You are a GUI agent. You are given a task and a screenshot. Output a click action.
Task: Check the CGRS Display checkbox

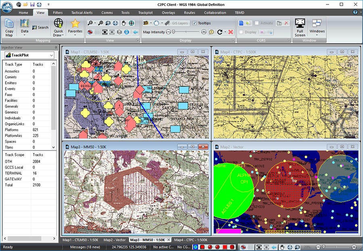pos(241,32)
